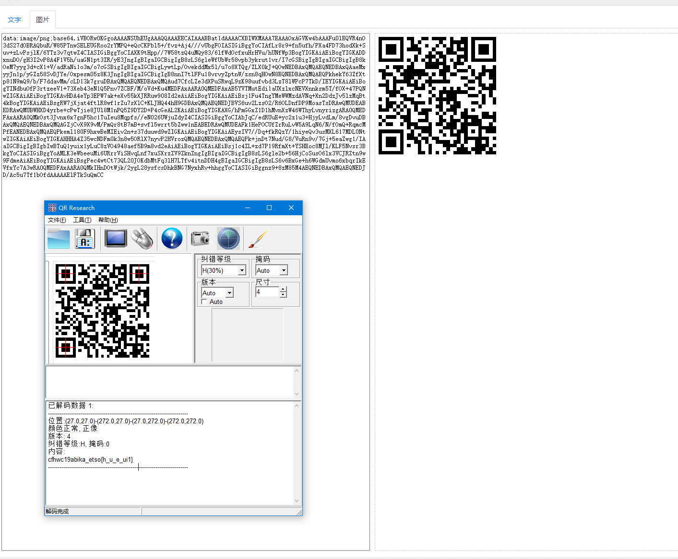This screenshot has height=559, width=678.
Task: Close the QR Research window
Action: tap(291, 208)
